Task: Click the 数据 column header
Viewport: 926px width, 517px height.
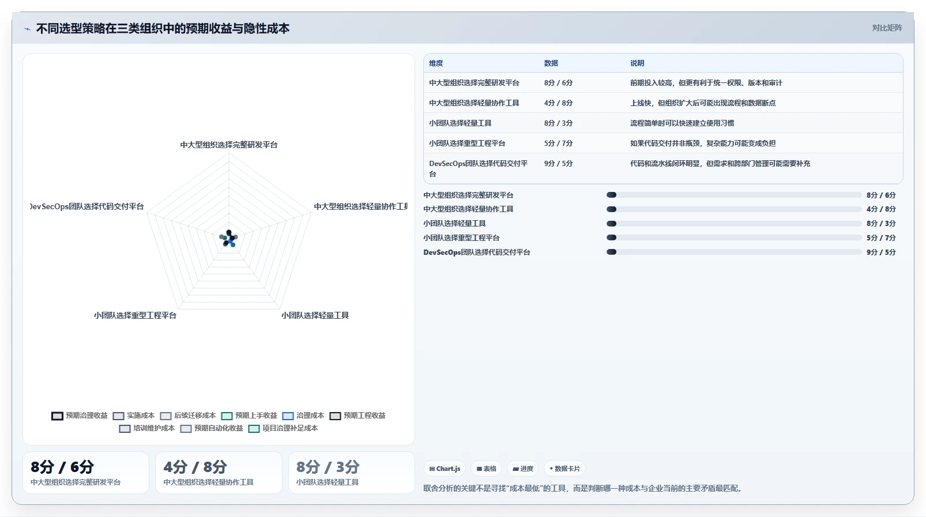Action: (x=551, y=63)
